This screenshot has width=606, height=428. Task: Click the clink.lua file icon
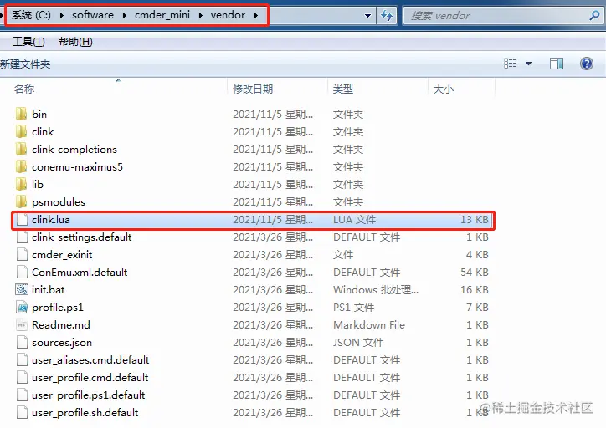(22, 220)
